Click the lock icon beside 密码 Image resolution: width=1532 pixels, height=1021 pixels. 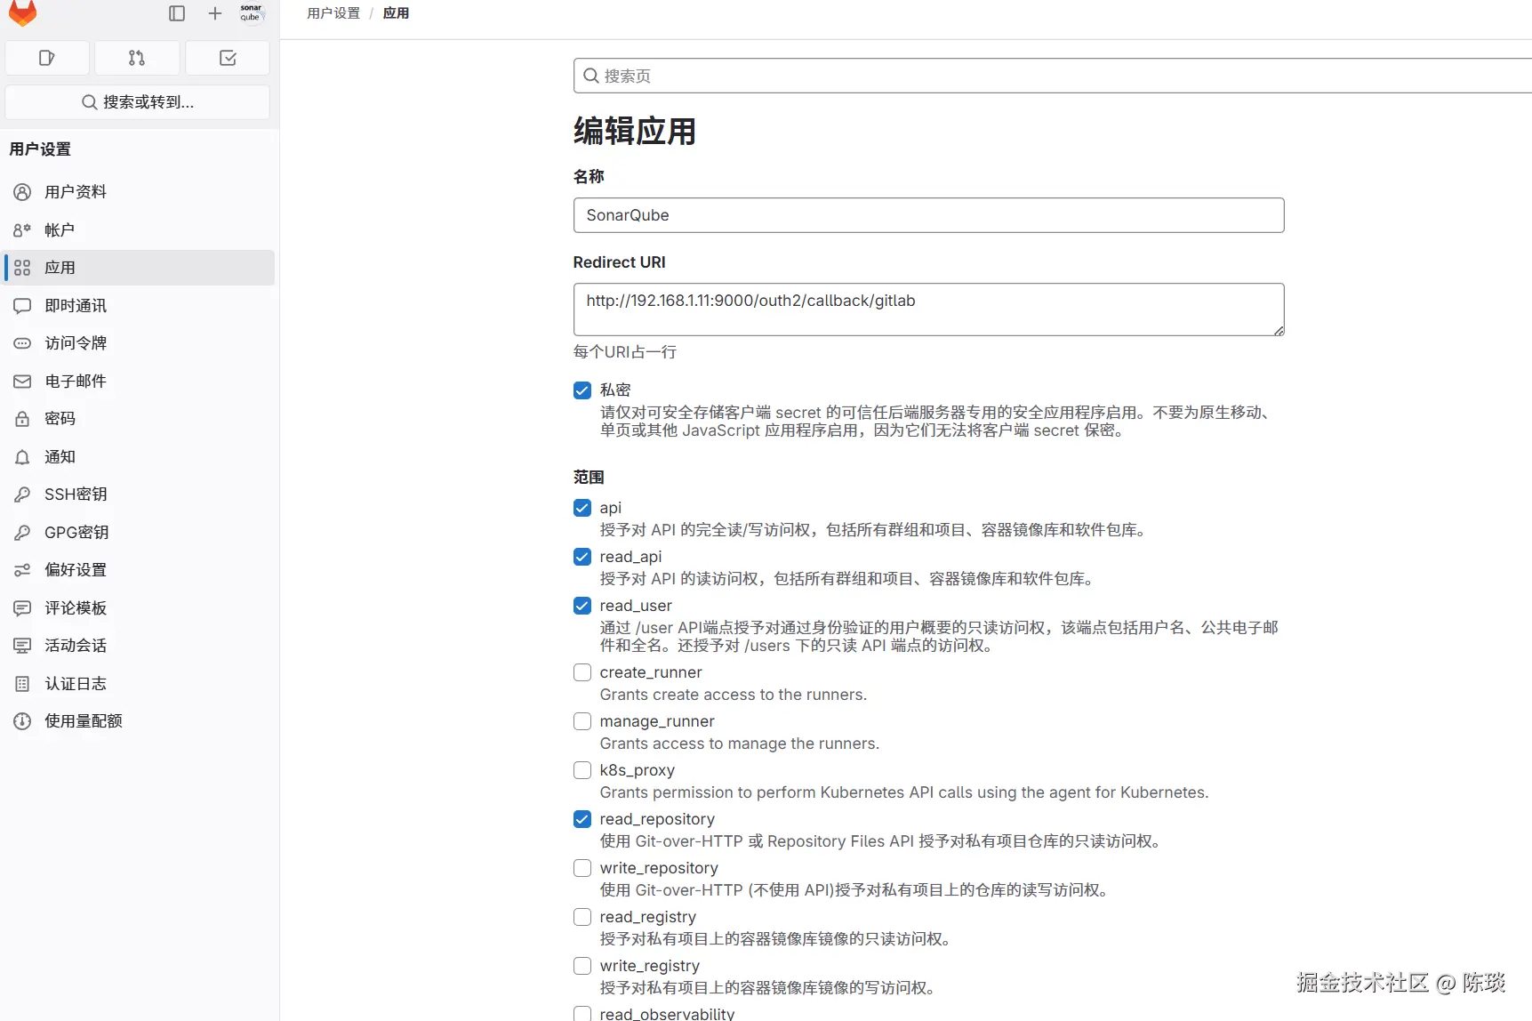[x=22, y=419]
